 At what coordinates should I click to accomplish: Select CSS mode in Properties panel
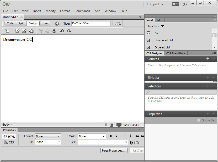pos(9,142)
